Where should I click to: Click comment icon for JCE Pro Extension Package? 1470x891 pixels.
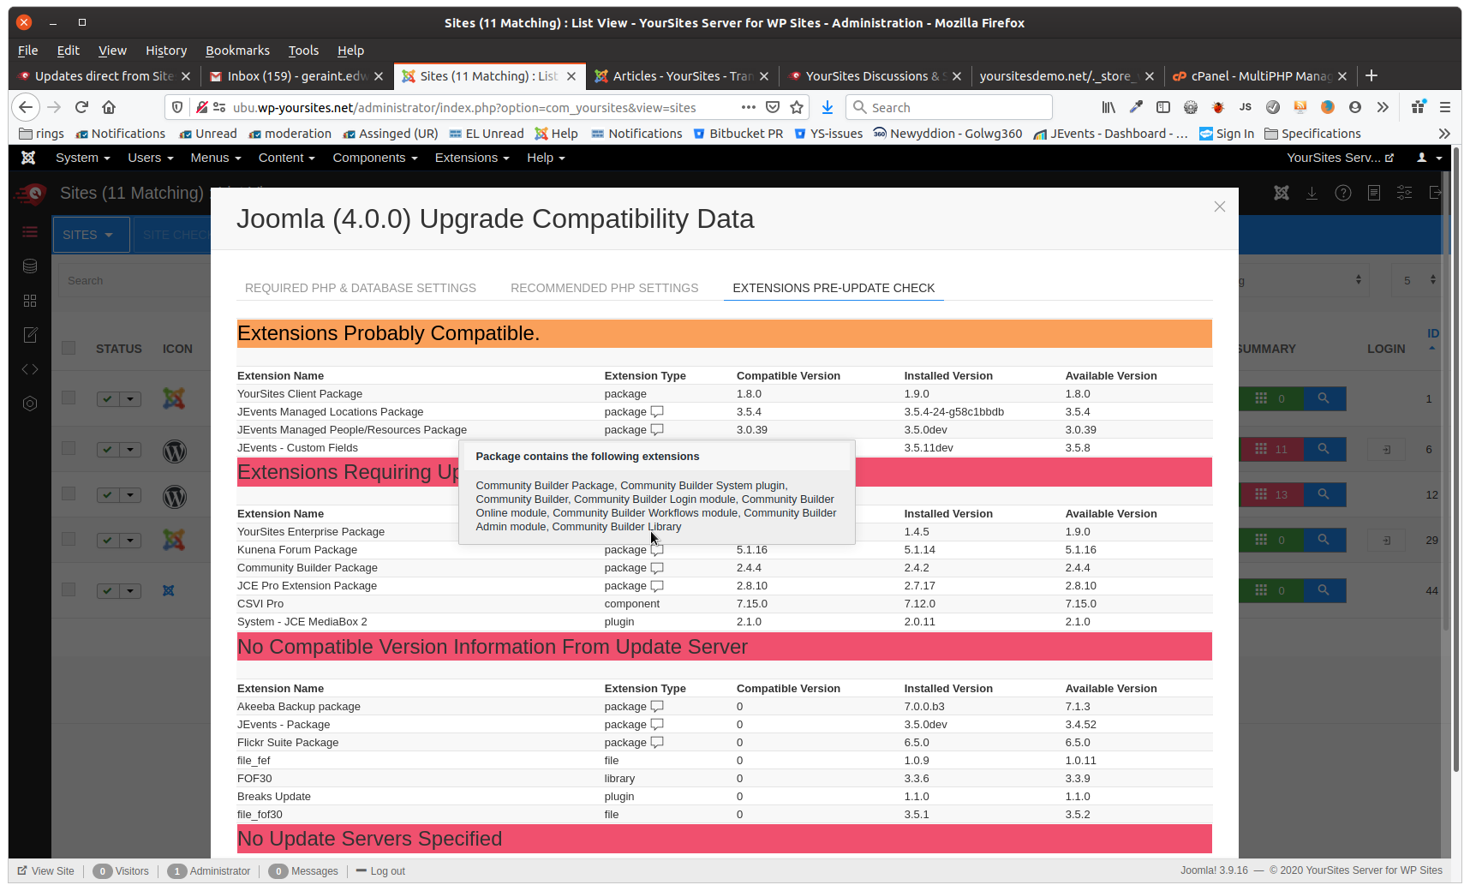pyautogui.click(x=657, y=586)
